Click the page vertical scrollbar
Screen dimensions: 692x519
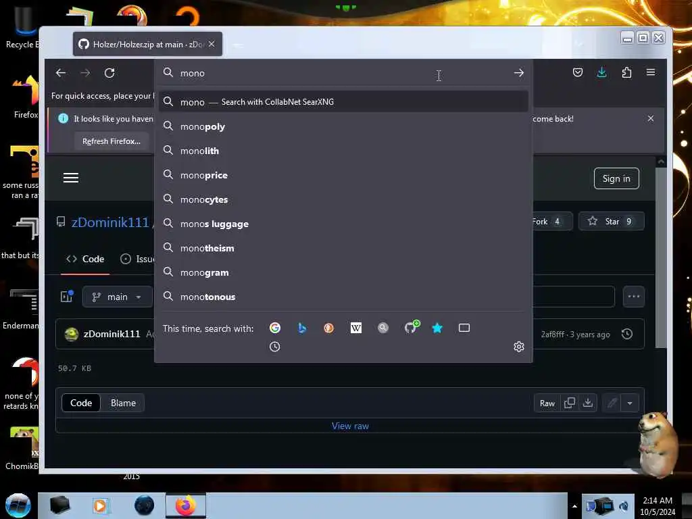pyautogui.click(x=660, y=256)
